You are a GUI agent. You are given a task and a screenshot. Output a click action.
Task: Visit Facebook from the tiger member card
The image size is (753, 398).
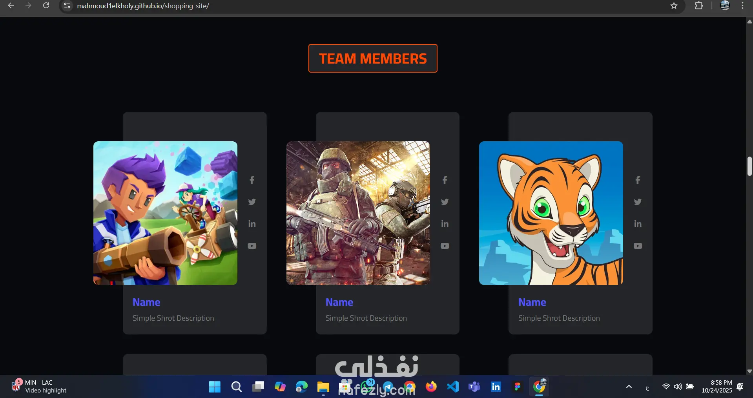click(638, 180)
